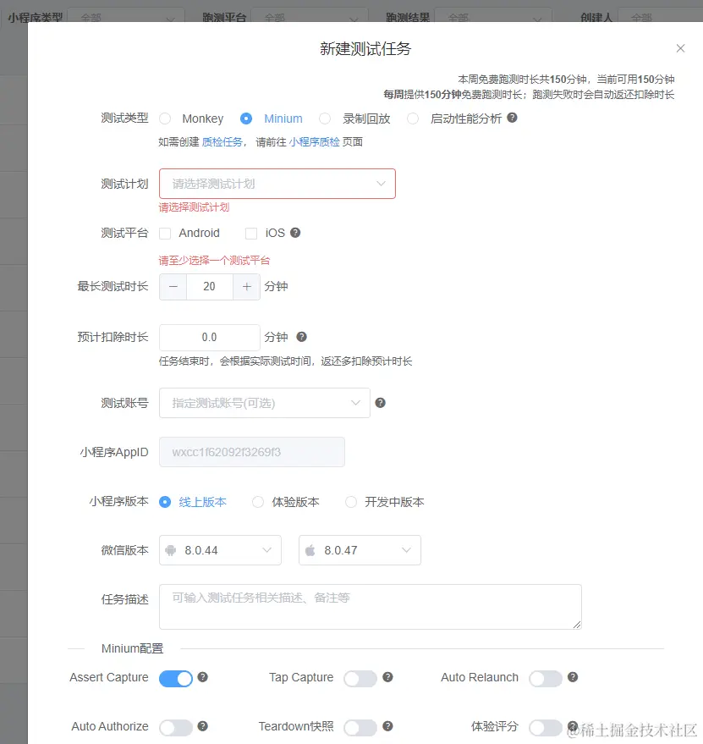Click the 最长测试时长 value field
Viewport: 703px width, 744px height.
(x=209, y=287)
